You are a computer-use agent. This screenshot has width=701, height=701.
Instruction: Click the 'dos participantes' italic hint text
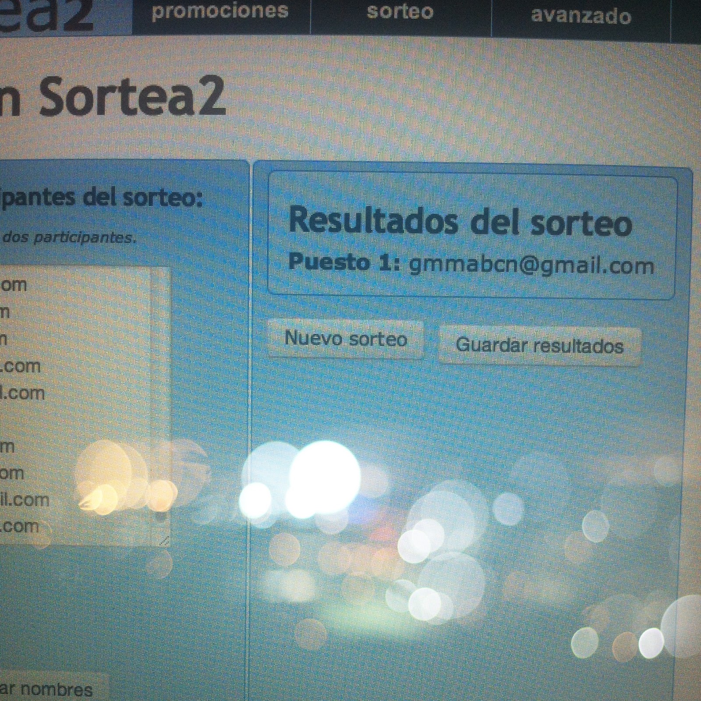69,237
